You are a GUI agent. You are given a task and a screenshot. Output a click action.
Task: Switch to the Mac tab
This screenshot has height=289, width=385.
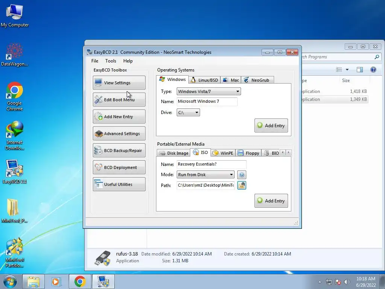[x=231, y=80]
